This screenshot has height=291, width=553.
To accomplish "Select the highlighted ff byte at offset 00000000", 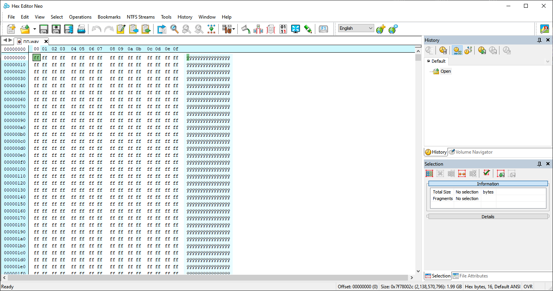I will point(36,58).
